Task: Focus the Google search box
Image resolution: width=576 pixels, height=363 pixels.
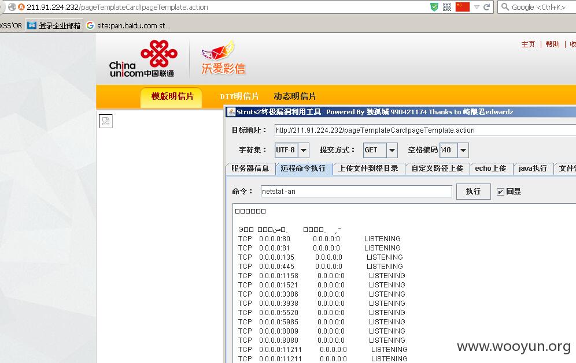Action: tap(538, 7)
